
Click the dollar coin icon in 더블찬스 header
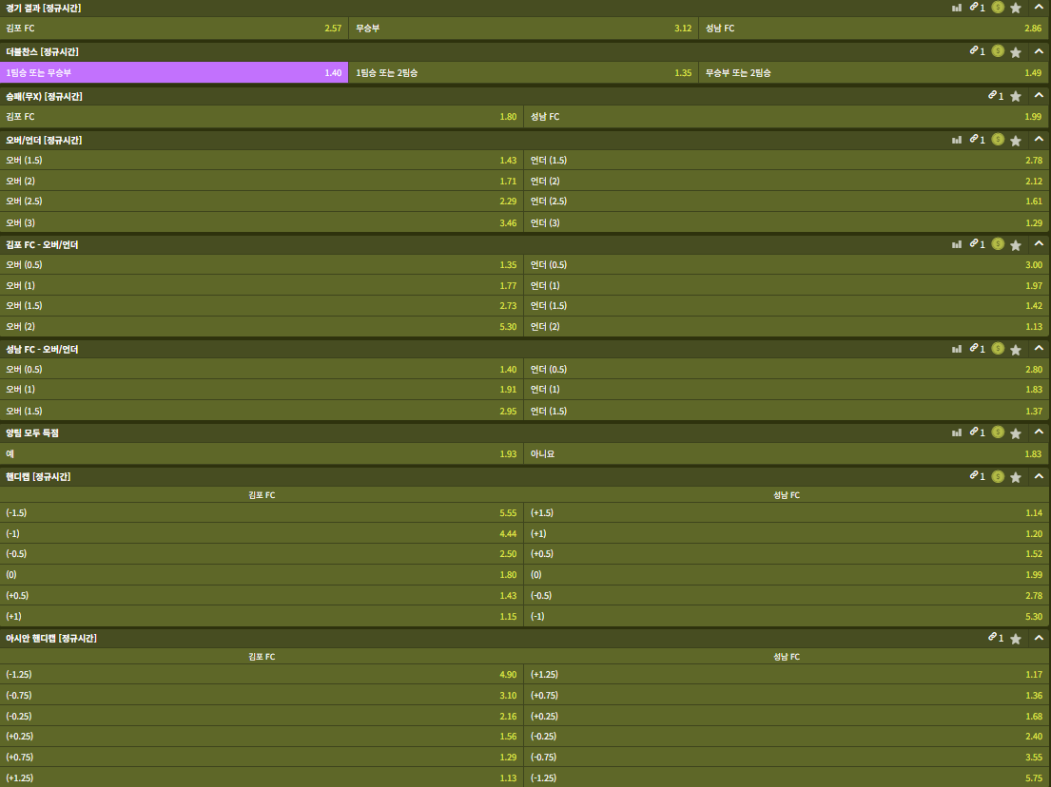997,51
